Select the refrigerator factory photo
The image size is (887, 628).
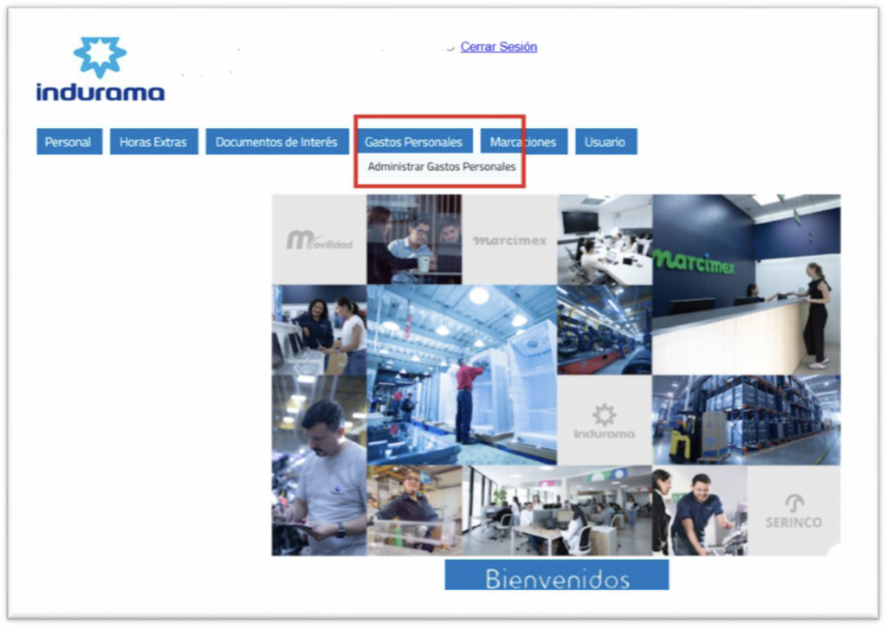pyautogui.click(x=461, y=374)
